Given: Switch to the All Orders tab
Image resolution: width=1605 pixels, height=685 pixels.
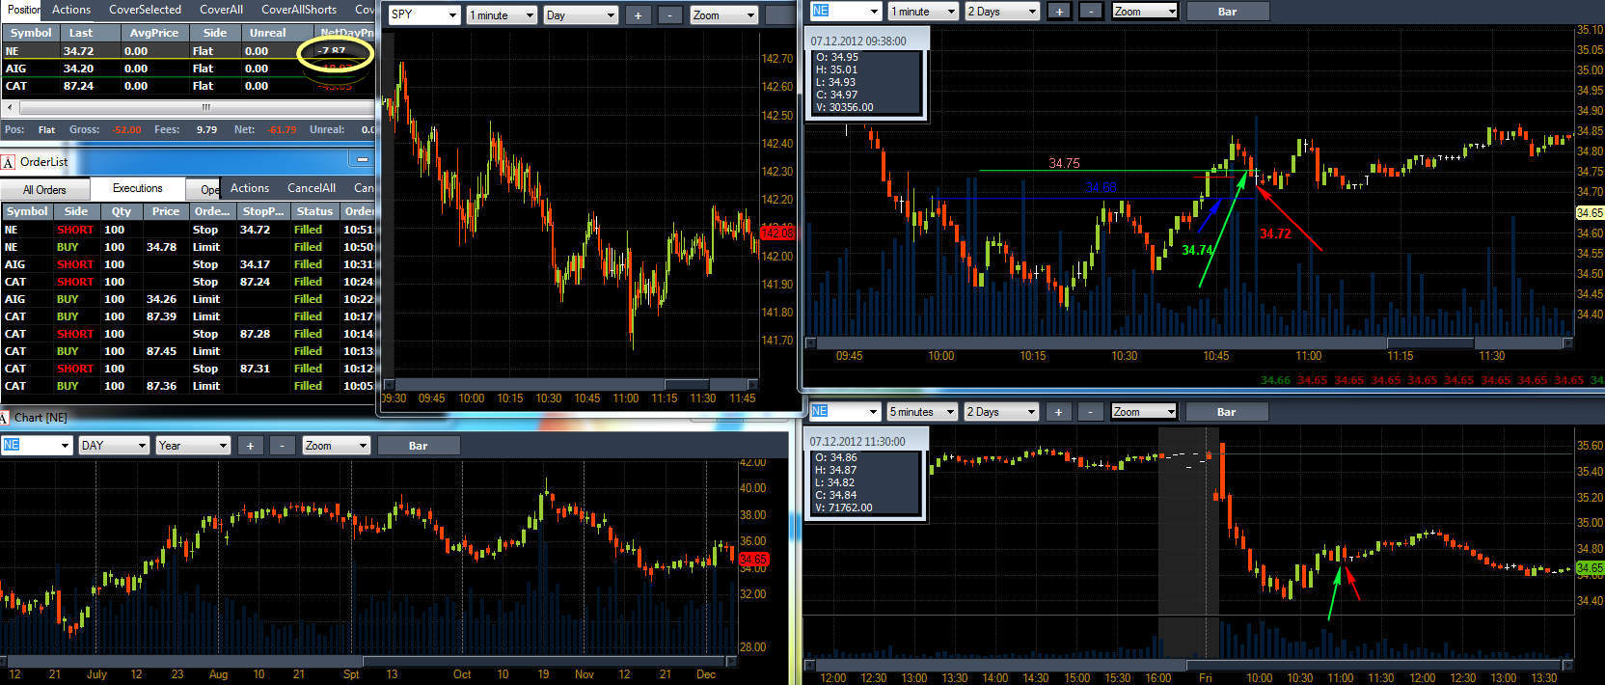Looking at the screenshot, I should (x=44, y=190).
